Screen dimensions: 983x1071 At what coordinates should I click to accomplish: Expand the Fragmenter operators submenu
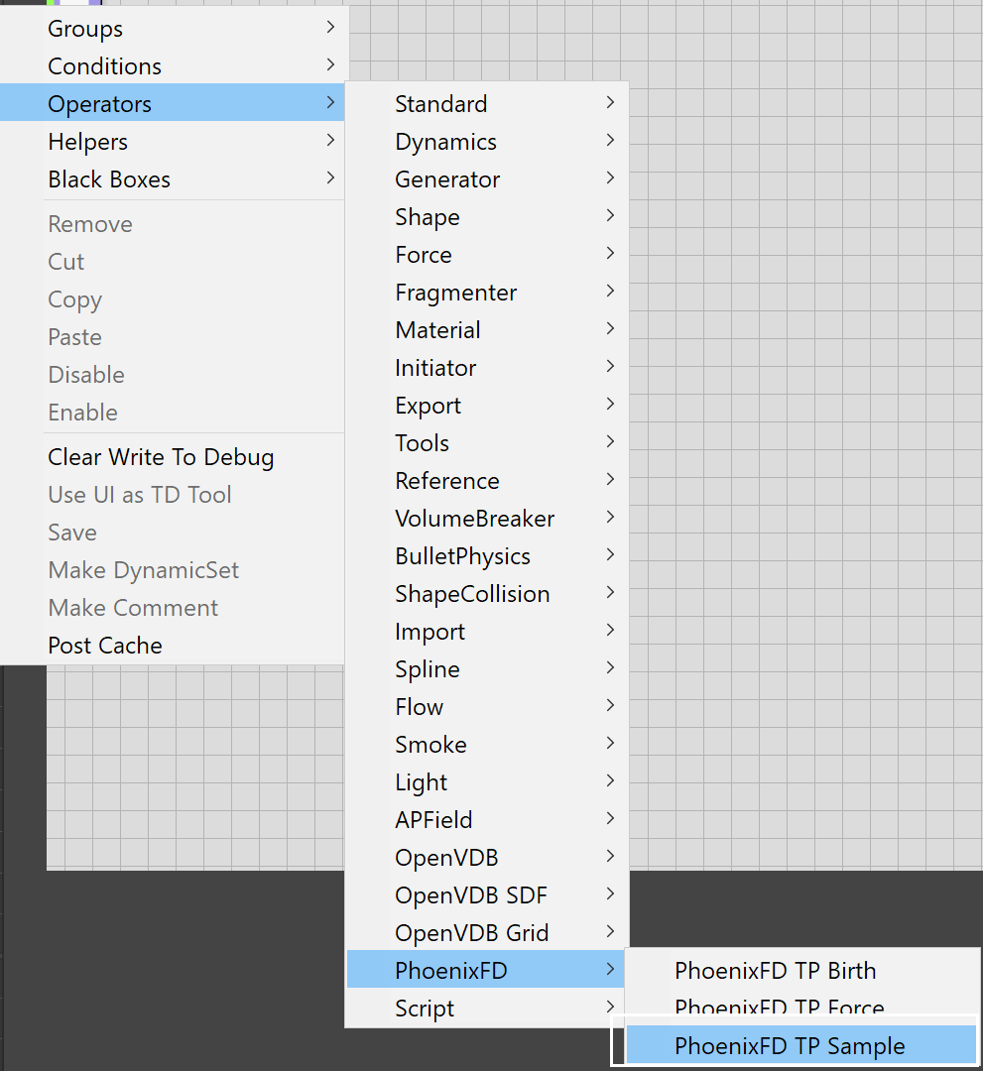point(486,293)
